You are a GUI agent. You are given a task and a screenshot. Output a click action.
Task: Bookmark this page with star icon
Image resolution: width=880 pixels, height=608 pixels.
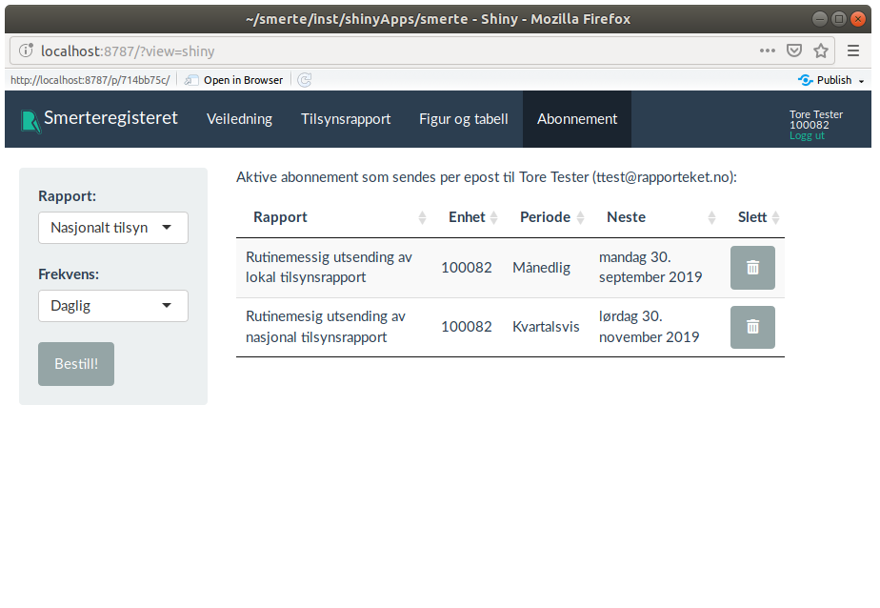821,51
